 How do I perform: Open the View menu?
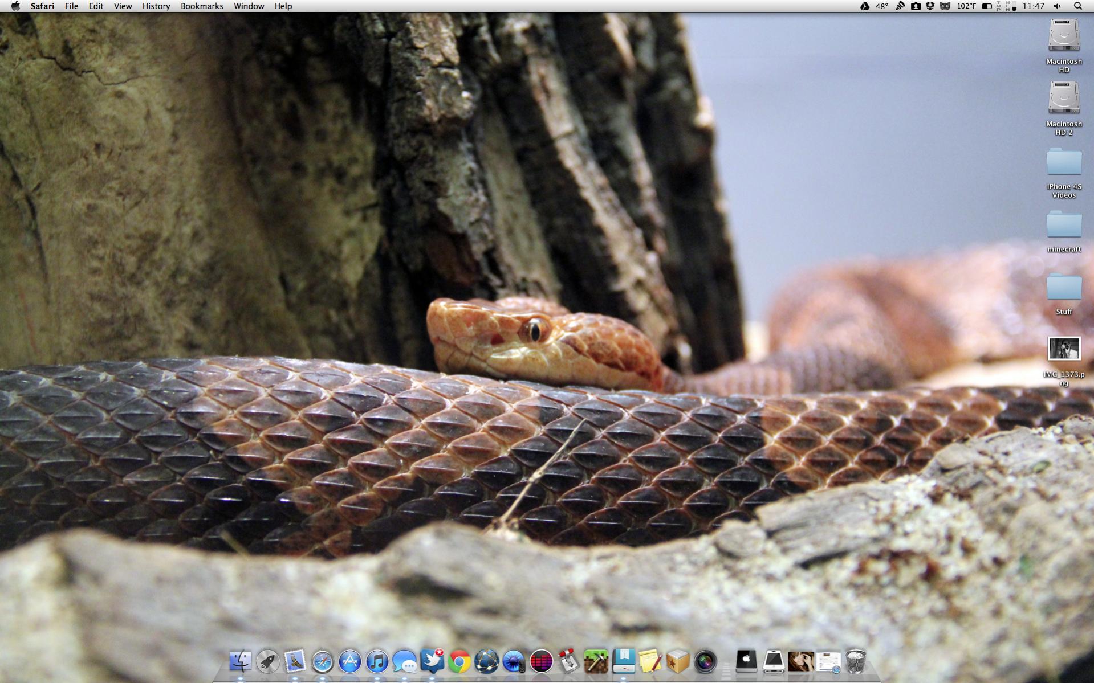tap(123, 6)
